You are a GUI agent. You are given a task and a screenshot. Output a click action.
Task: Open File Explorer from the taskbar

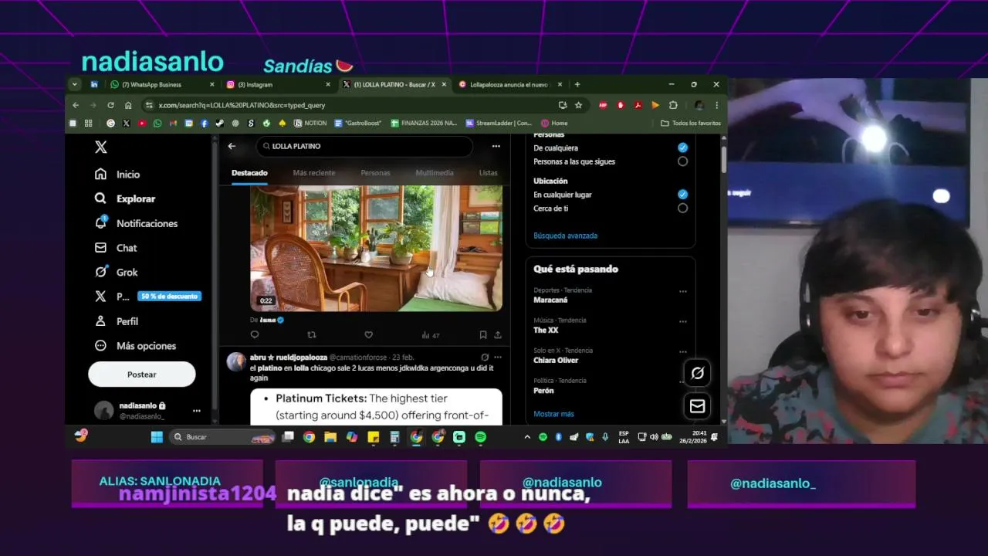pyautogui.click(x=330, y=437)
